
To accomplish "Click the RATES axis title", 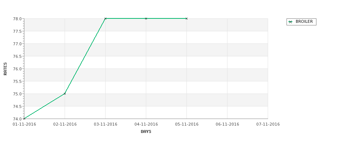I will [x=5, y=69].
